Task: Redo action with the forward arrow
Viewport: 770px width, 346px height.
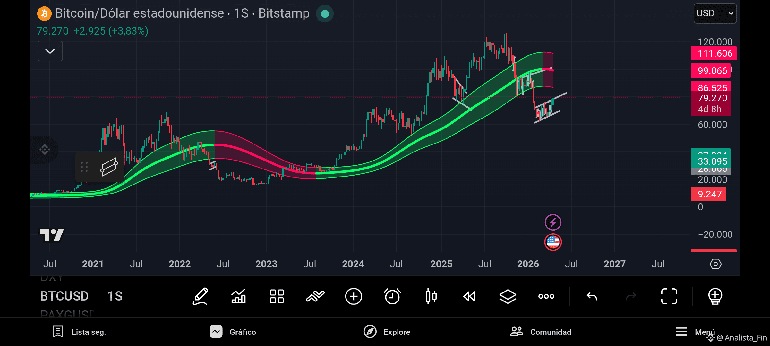Action: point(631,296)
